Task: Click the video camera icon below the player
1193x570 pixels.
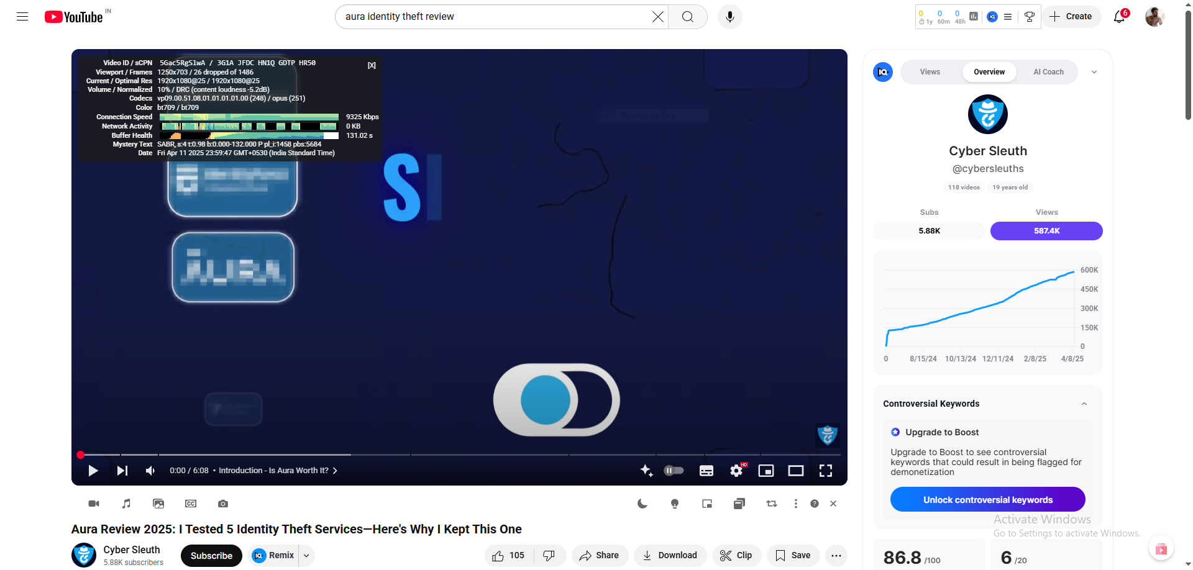Action: tap(94, 504)
